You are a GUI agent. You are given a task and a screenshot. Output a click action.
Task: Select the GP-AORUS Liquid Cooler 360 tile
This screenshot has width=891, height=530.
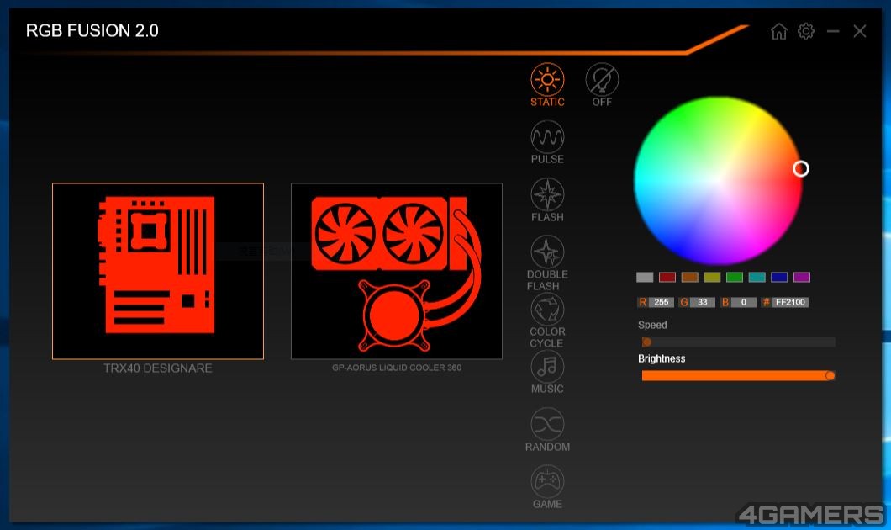(x=397, y=271)
